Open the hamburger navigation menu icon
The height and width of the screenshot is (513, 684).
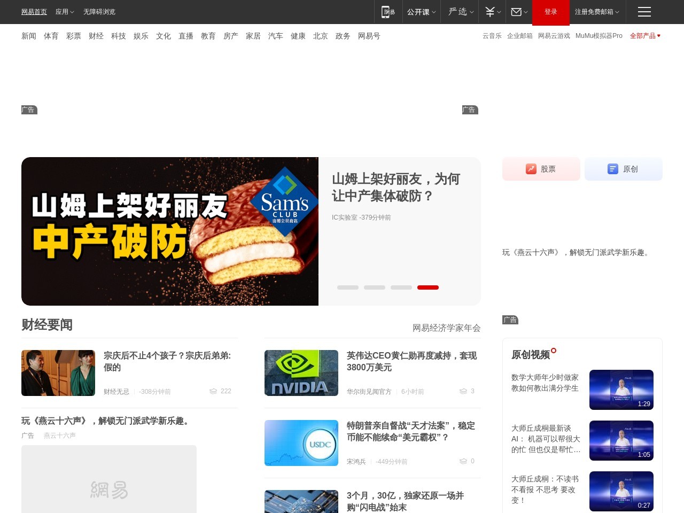(644, 12)
